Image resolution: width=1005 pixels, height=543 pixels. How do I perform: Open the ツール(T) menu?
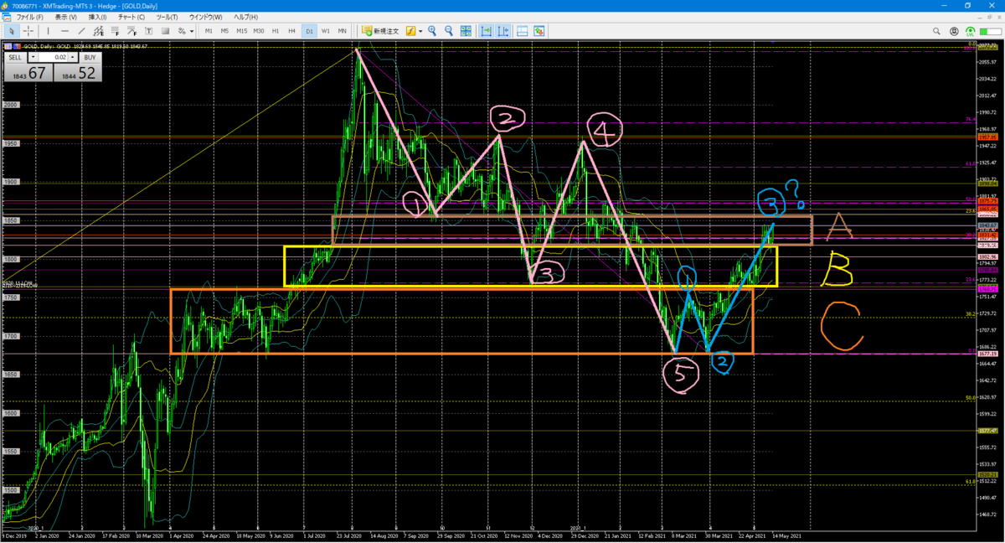[167, 17]
